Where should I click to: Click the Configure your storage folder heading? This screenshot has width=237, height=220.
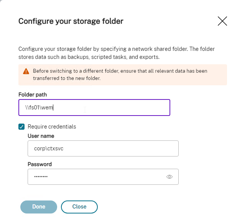coord(71,21)
